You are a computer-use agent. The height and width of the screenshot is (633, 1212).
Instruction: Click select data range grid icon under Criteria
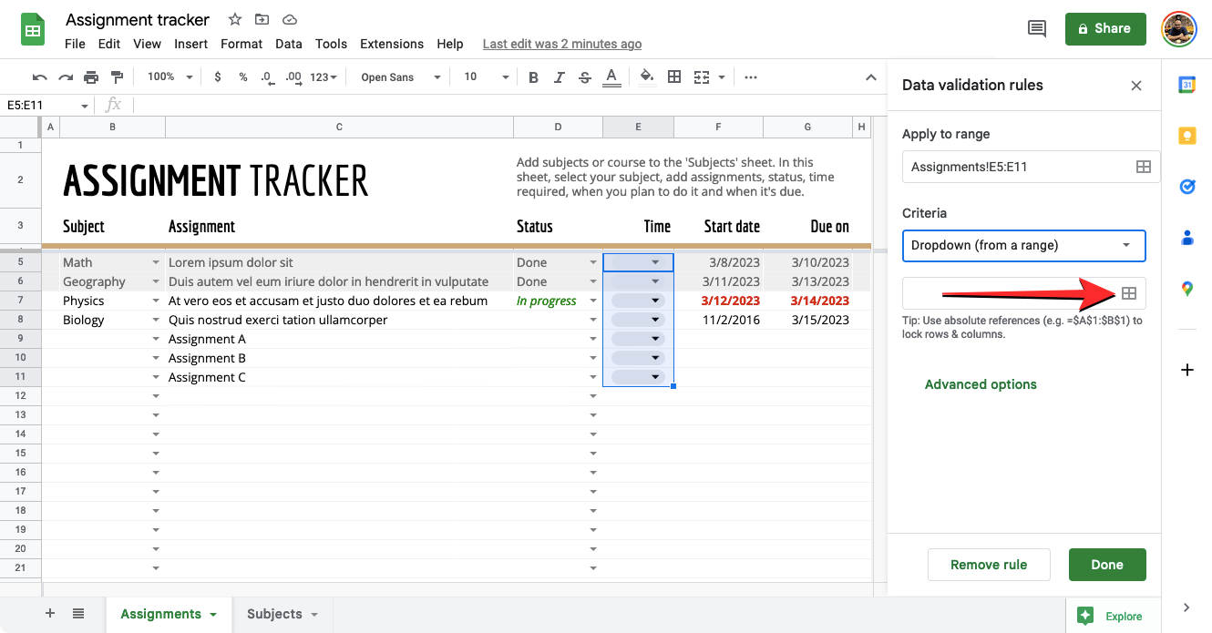click(1128, 293)
